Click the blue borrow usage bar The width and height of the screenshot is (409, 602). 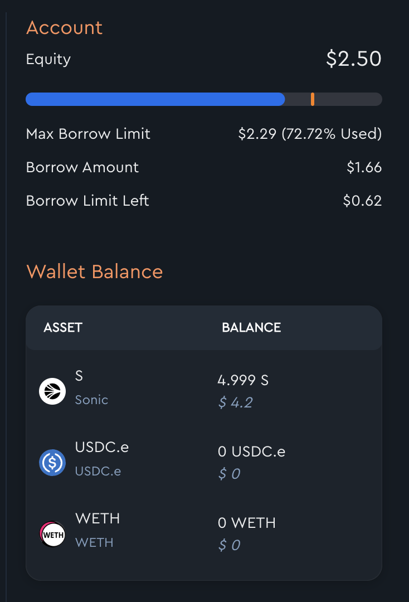[x=155, y=99]
